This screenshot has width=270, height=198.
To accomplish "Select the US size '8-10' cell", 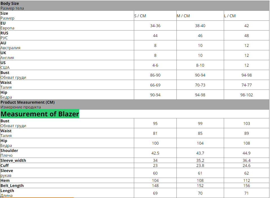I will point(200,65).
